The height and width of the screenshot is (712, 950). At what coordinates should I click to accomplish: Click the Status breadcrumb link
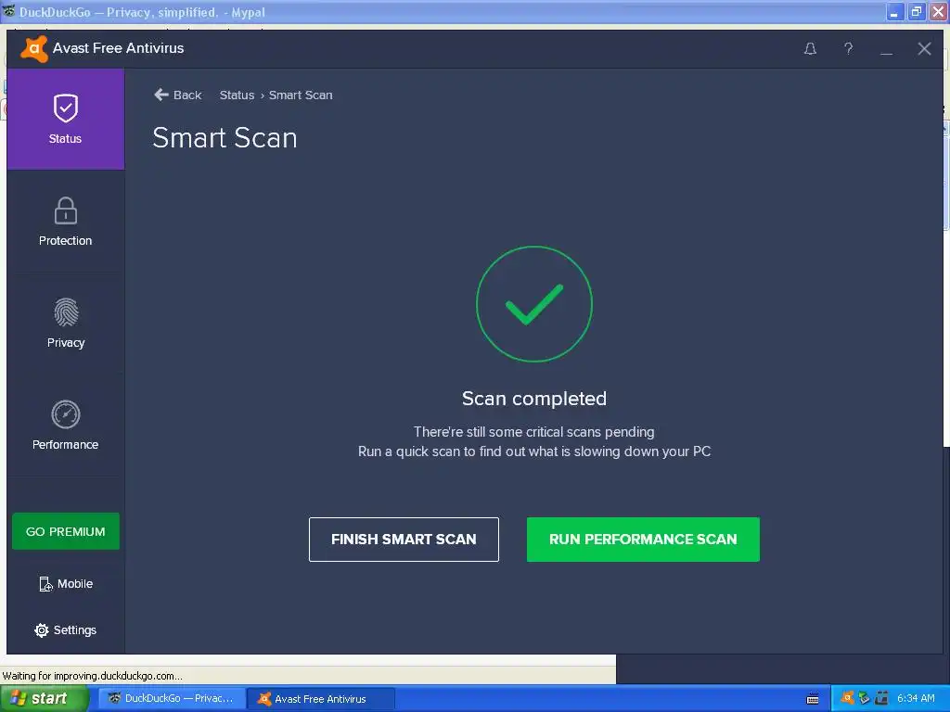(x=237, y=95)
